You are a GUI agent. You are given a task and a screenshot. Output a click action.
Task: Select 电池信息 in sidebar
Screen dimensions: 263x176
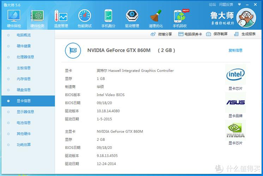28,123
